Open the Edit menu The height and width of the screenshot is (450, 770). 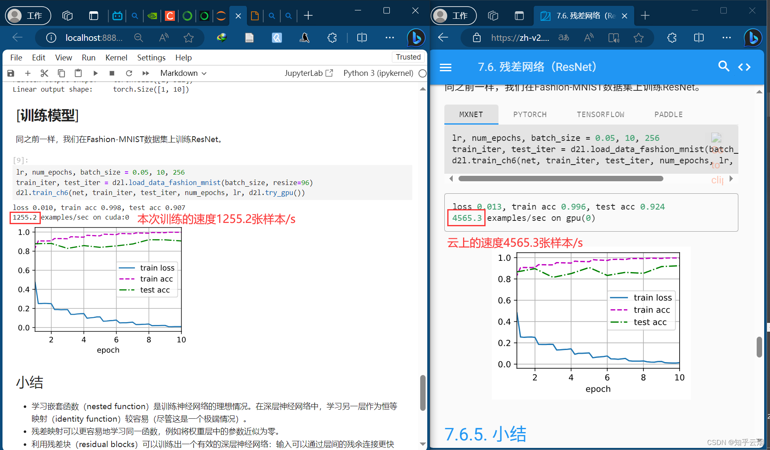(39, 57)
